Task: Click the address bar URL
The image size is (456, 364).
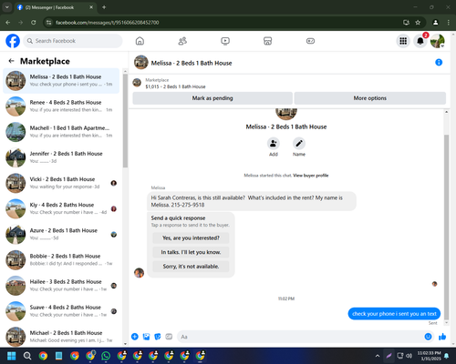Action: click(107, 23)
